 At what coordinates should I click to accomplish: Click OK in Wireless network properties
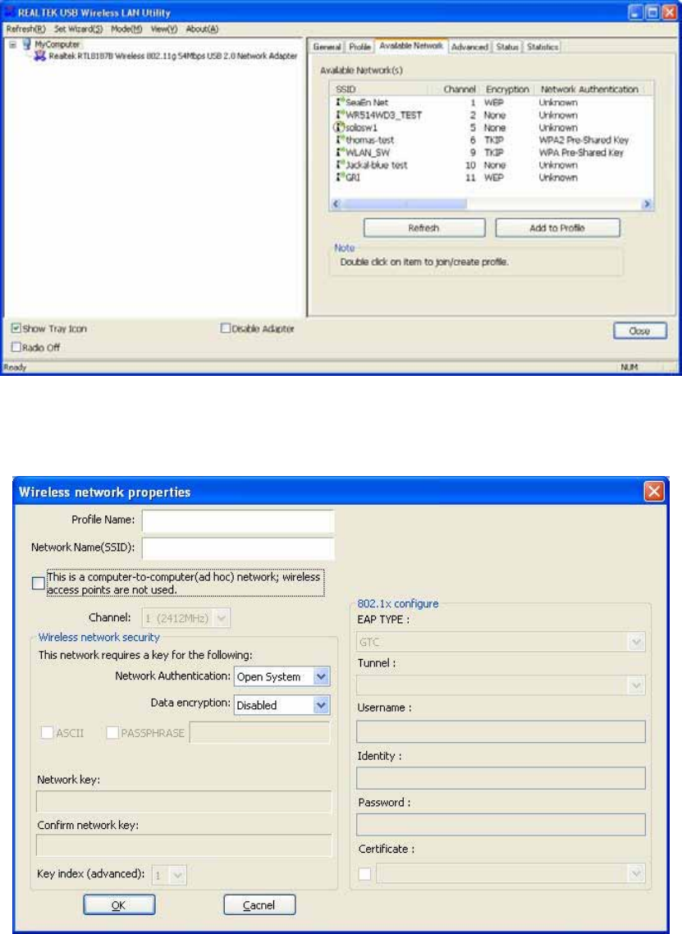pos(119,904)
